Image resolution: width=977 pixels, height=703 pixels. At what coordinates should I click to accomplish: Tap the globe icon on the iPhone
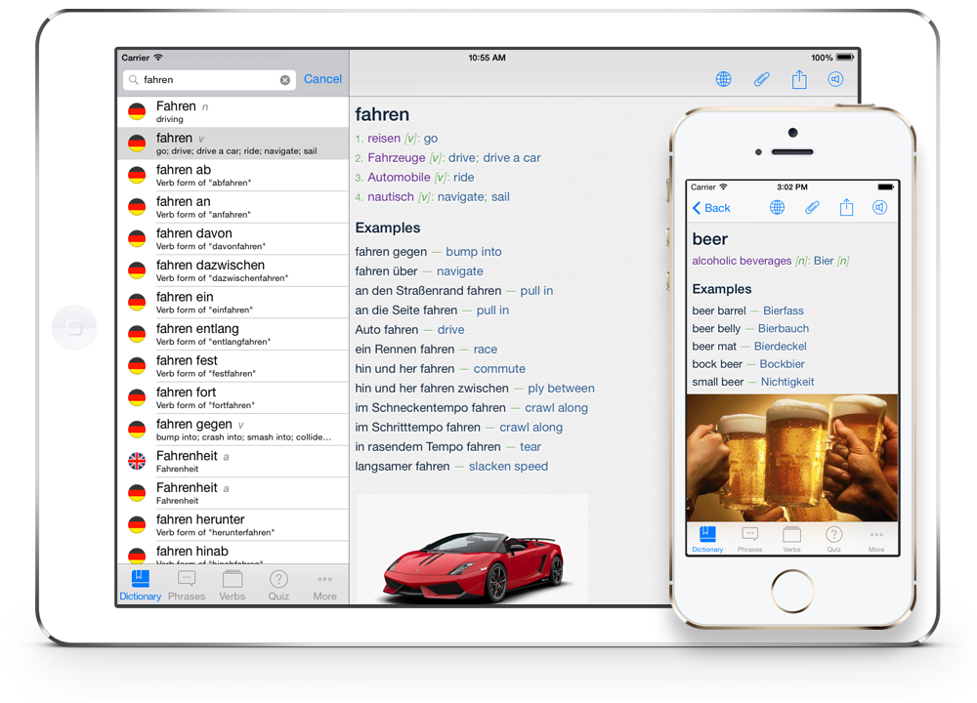tap(777, 207)
